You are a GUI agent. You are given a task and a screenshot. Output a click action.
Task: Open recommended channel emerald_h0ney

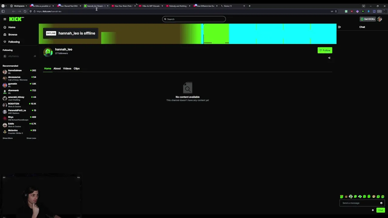pos(19,98)
